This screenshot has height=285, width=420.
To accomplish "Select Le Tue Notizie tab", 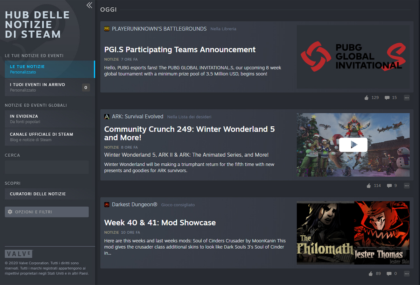I will point(49,69).
